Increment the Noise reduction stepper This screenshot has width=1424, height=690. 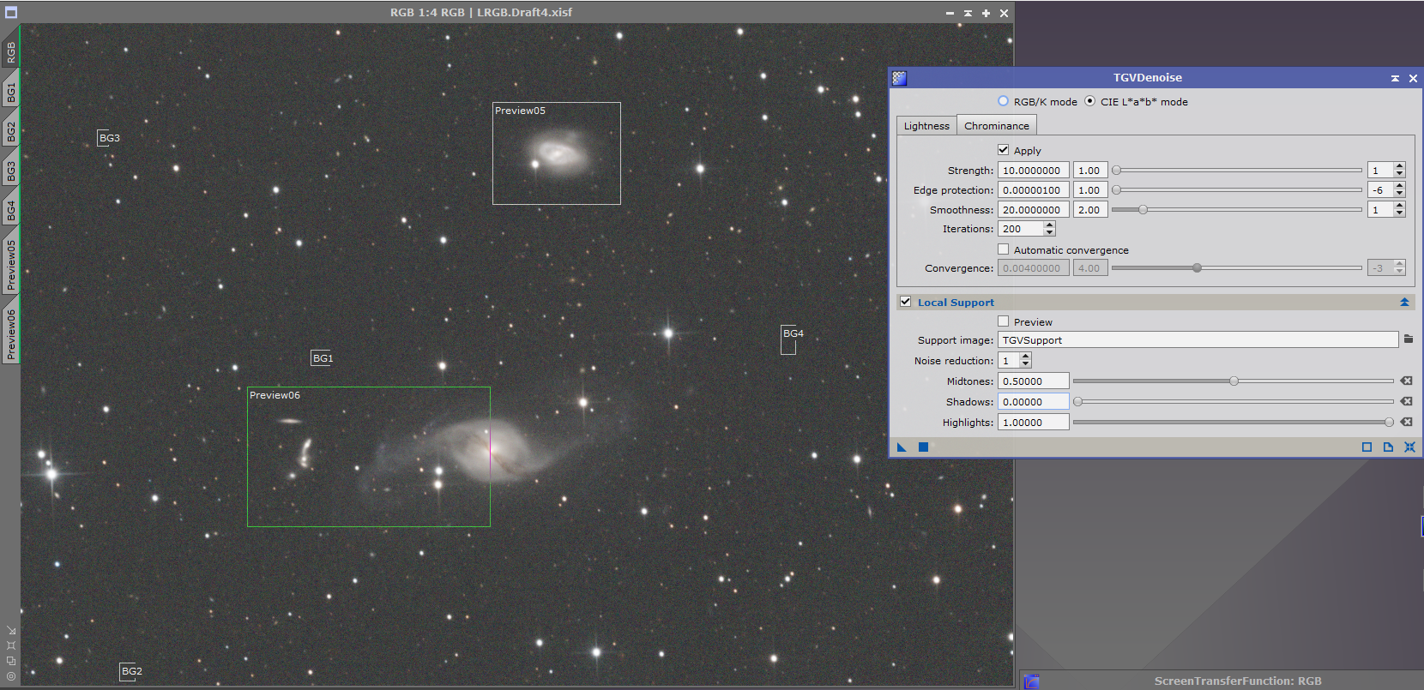(1025, 357)
